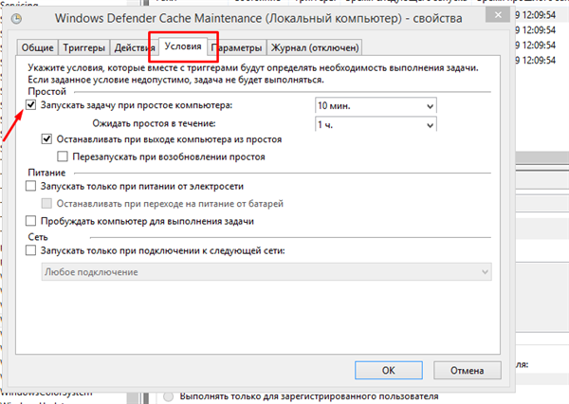Click the Питание section heading
569x404 pixels.
coord(46,173)
